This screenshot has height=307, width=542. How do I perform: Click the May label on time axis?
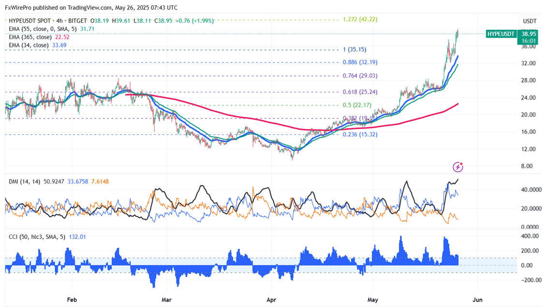[x=373, y=300]
